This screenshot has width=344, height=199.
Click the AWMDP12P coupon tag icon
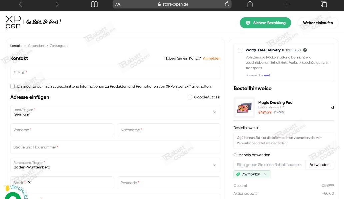(x=238, y=174)
